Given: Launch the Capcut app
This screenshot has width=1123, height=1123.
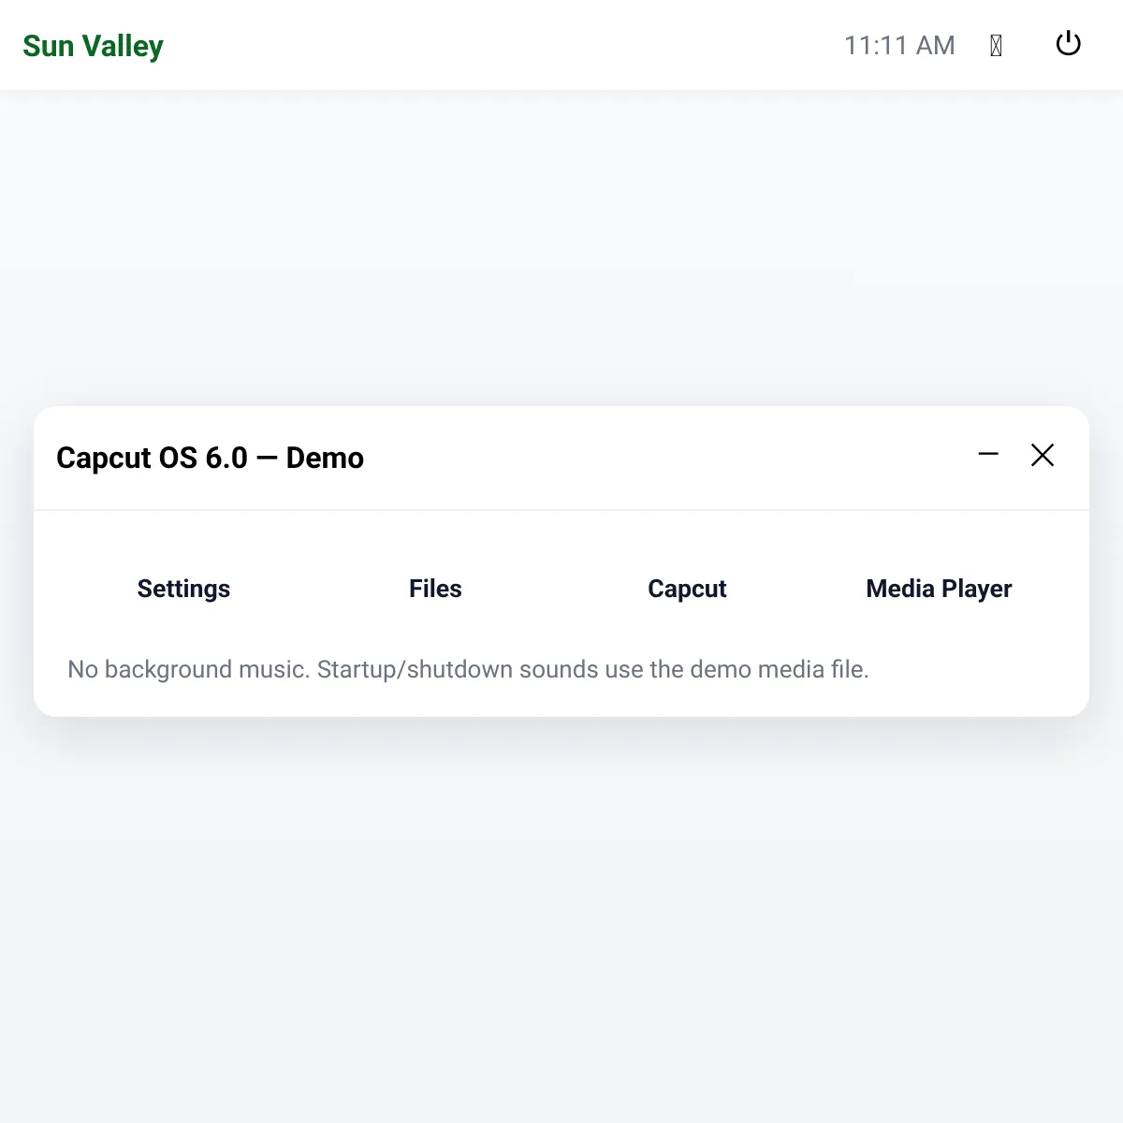Looking at the screenshot, I should click(687, 589).
